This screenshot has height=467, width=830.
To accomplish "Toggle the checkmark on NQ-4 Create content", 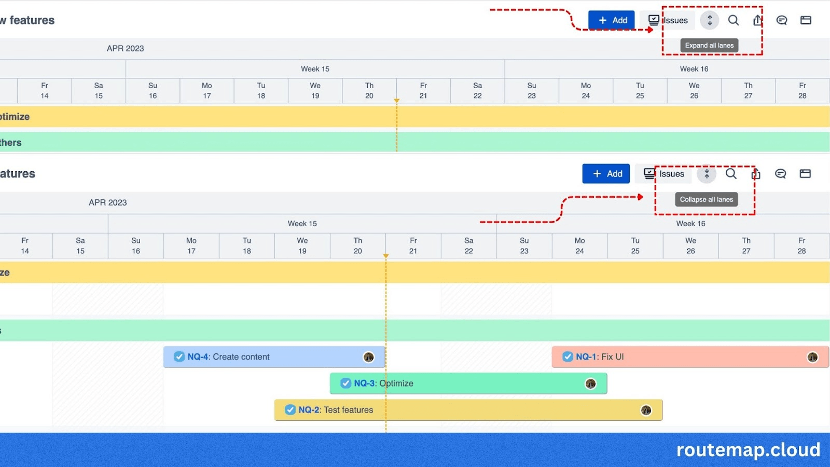I will point(179,357).
